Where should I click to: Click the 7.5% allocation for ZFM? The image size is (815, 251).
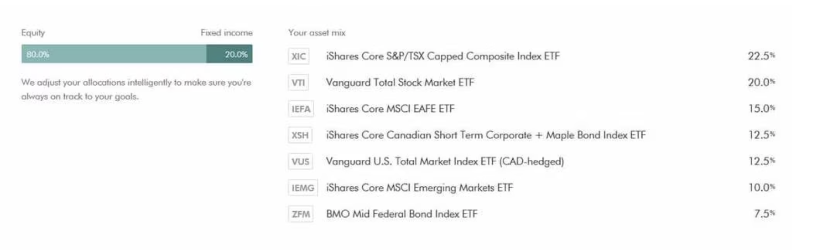pyautogui.click(x=764, y=214)
